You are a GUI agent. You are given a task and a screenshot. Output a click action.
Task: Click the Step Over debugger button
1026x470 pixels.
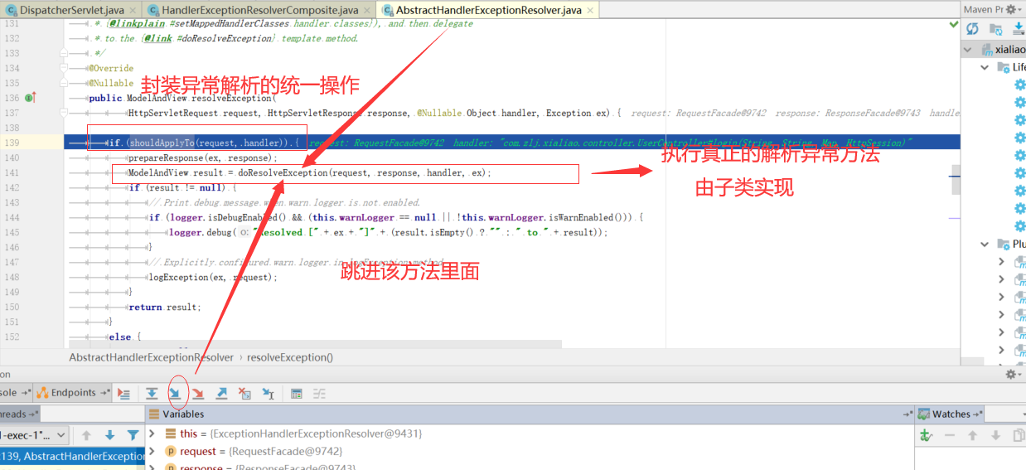coord(152,394)
